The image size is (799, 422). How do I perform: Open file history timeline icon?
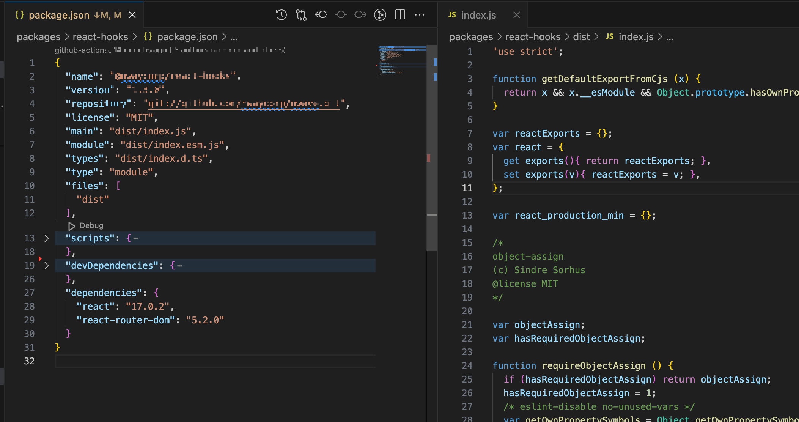[281, 15]
